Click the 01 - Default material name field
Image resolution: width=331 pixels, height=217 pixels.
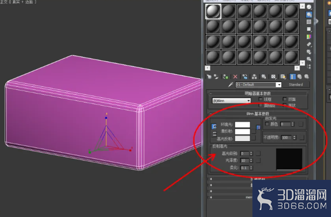256,85
